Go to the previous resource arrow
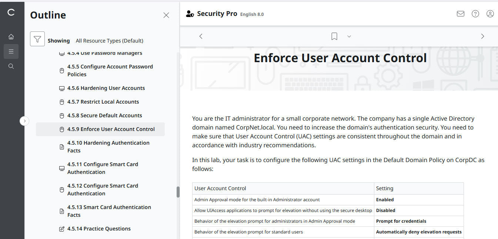 point(201,36)
